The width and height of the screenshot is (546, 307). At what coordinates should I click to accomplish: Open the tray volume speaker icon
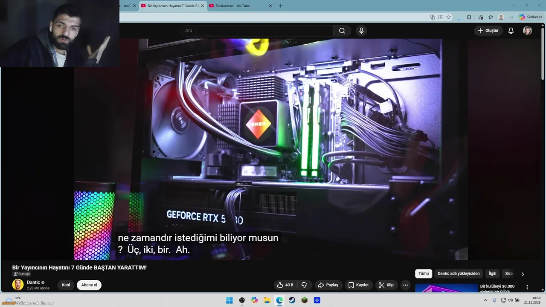pyautogui.click(x=510, y=300)
